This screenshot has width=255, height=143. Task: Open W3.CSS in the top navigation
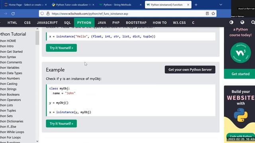click(x=179, y=23)
